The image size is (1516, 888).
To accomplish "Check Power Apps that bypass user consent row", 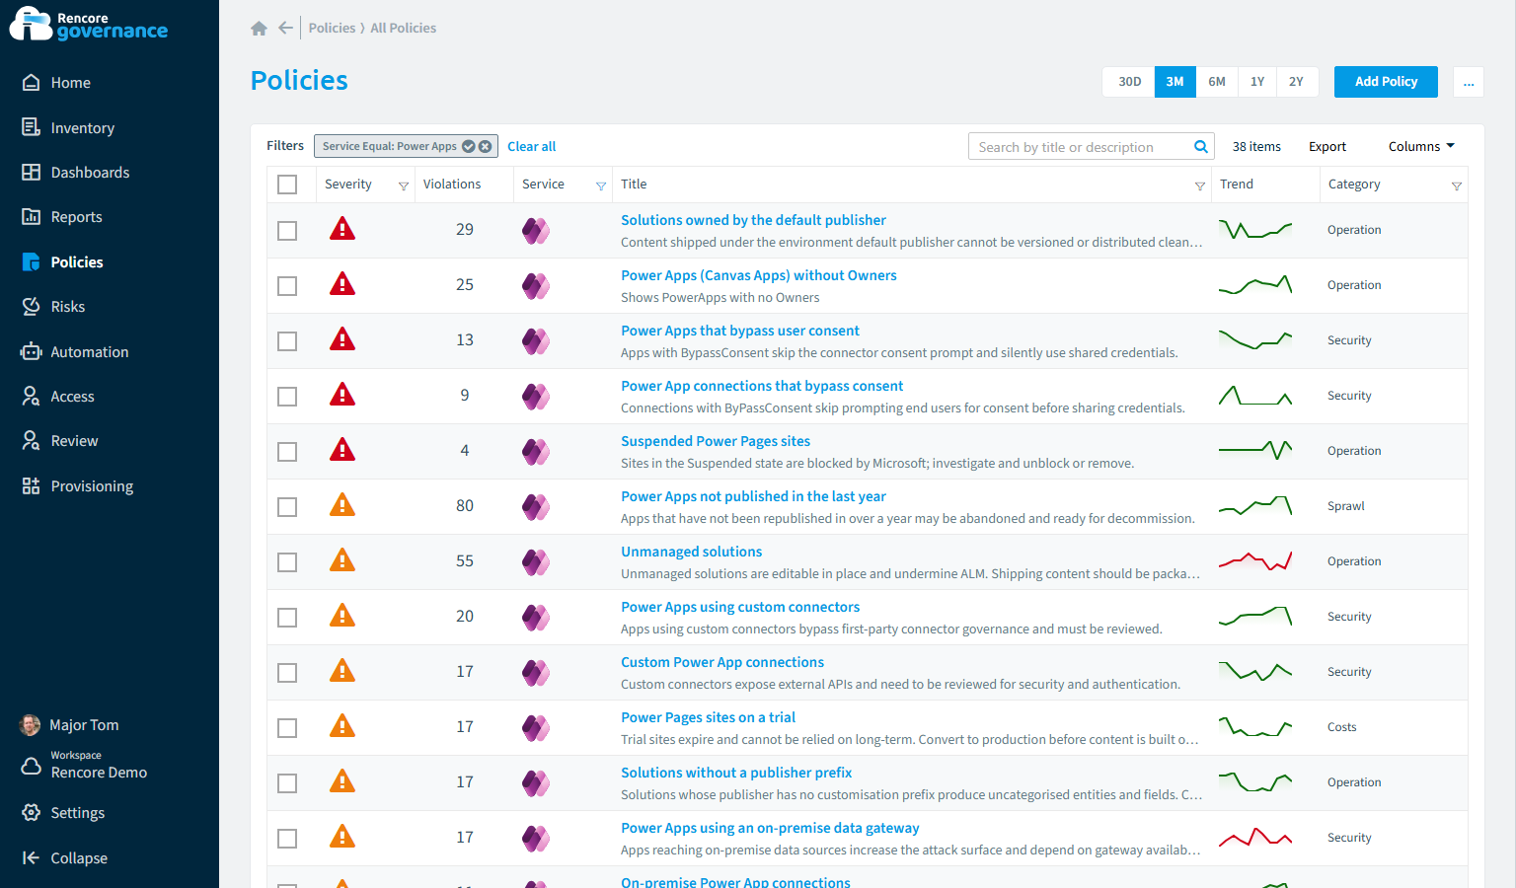I will pos(287,341).
